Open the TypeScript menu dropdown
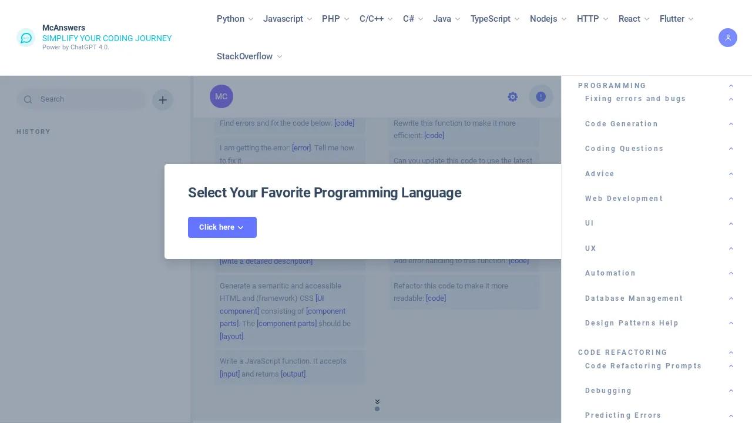This screenshot has width=752, height=423. pyautogui.click(x=495, y=19)
